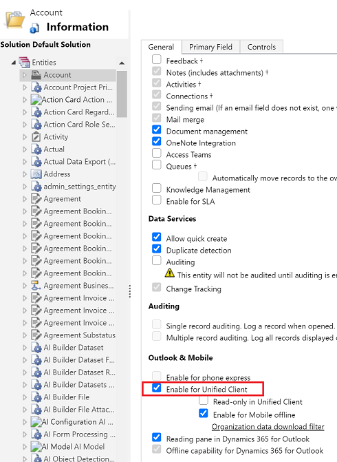Click the Agreement document icon
This screenshot has height=462, width=337.
(36, 199)
